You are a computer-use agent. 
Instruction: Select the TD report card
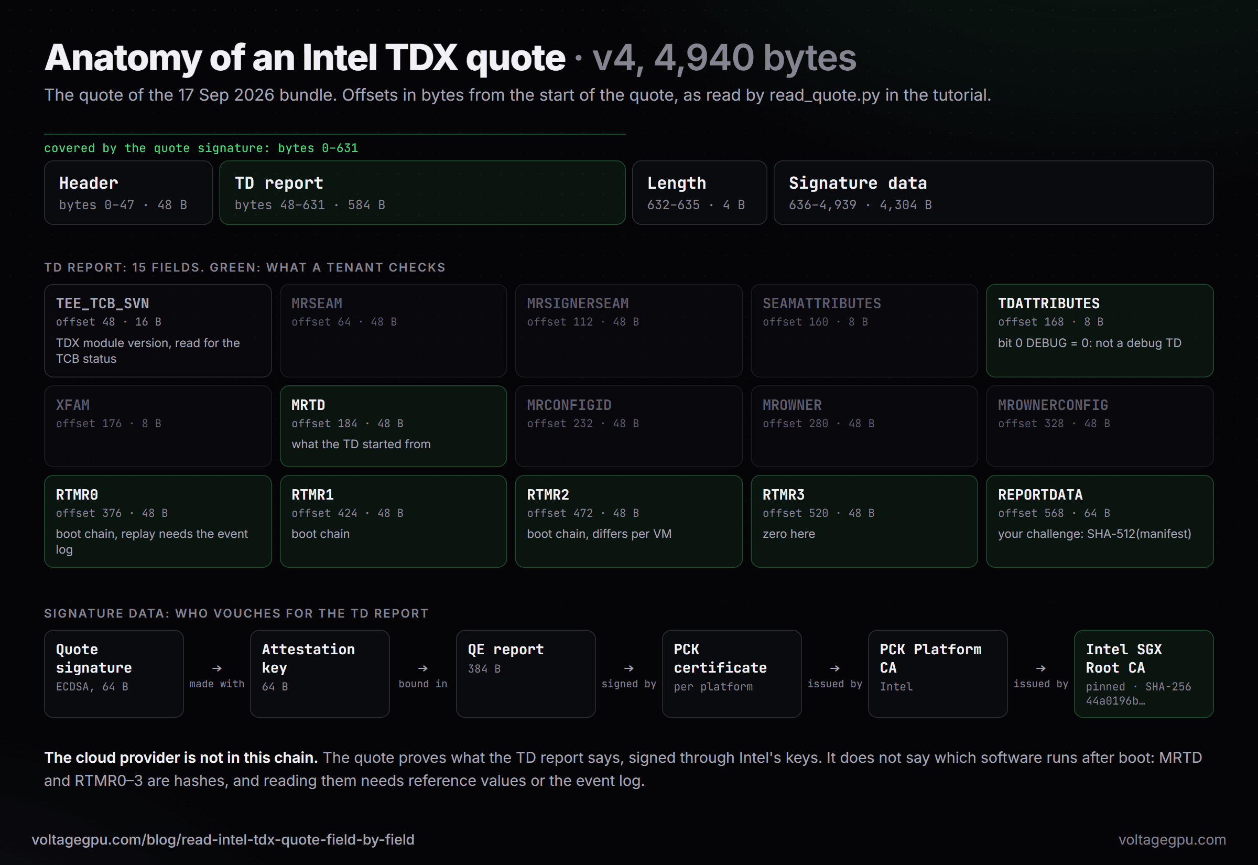point(422,192)
